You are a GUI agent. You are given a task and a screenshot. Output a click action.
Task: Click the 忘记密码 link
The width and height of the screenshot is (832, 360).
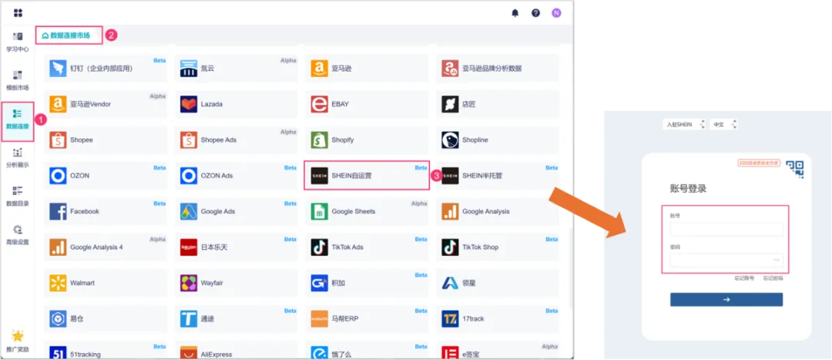773,278
